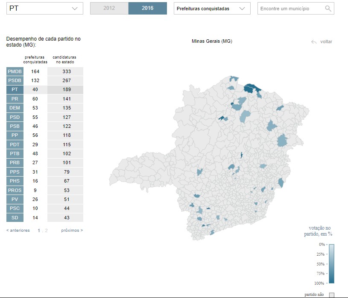Click the darkest municipality at map's north
The image size is (348, 298).
coord(252,88)
